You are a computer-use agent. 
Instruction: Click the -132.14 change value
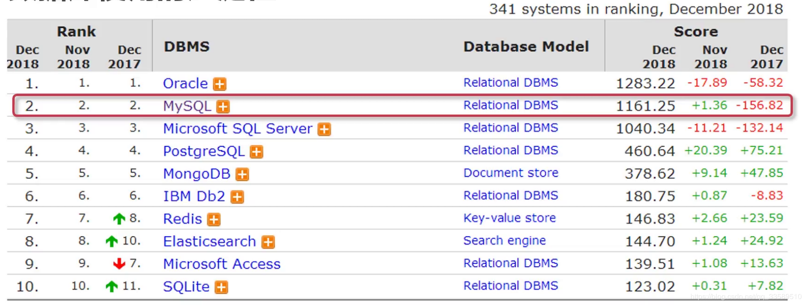759,128
